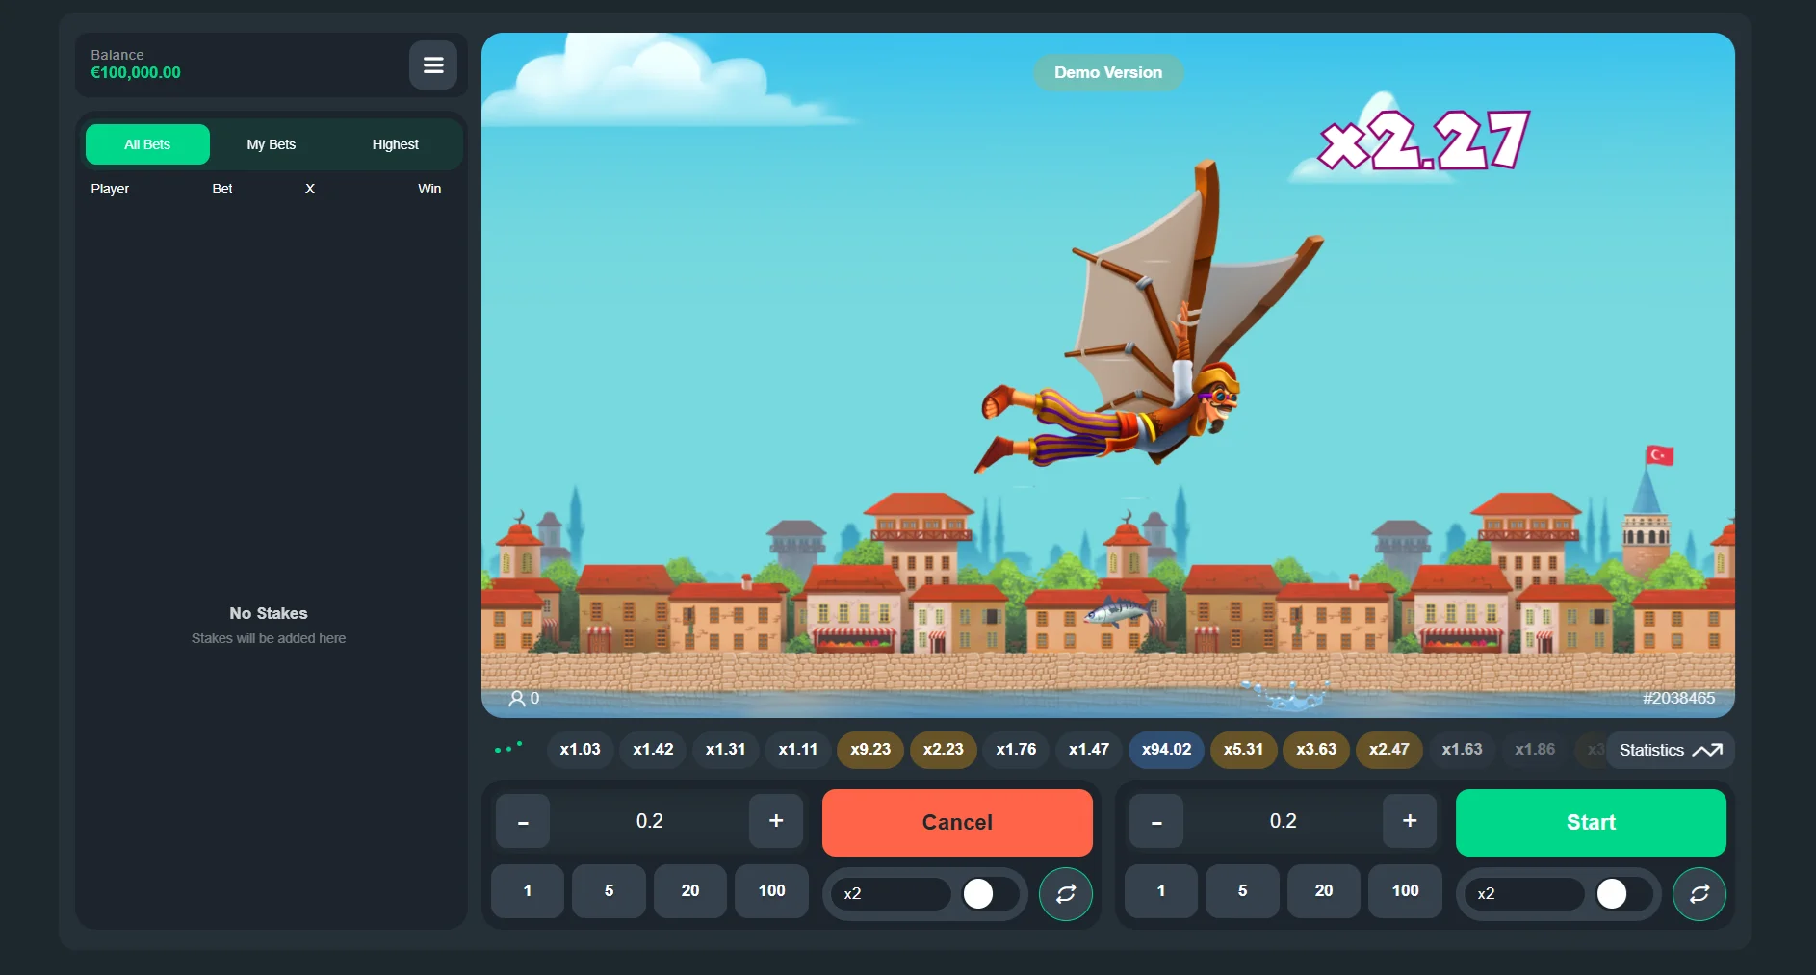The height and width of the screenshot is (975, 1816).
Task: Click the round number #2038465
Action: 1678,699
